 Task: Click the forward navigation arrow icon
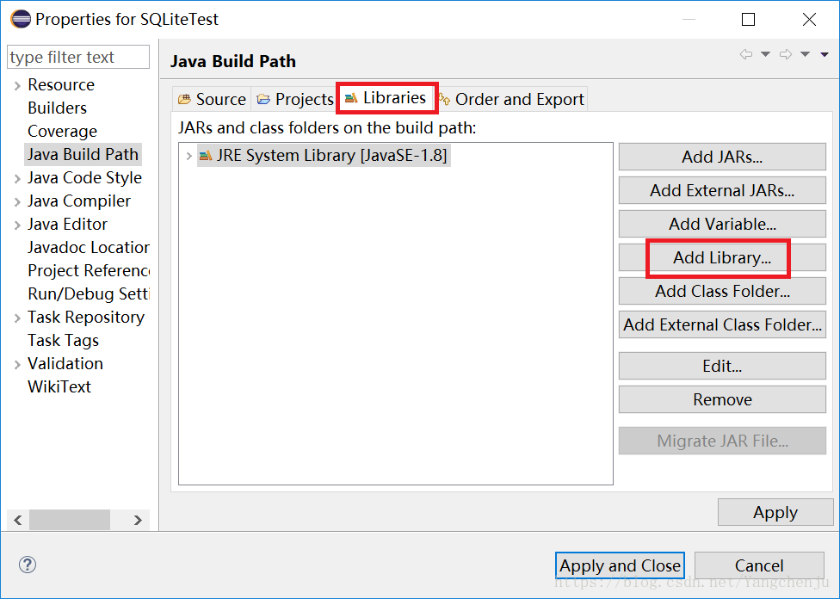(785, 55)
